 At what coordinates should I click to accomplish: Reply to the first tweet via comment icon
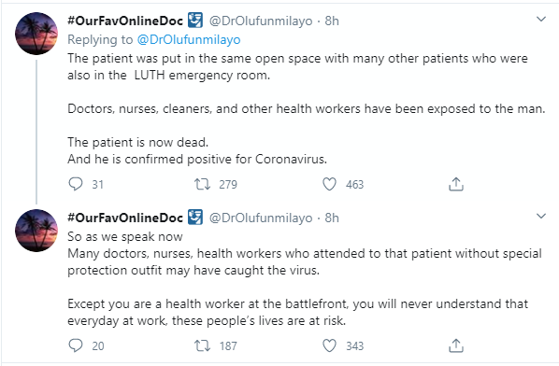pyautogui.click(x=76, y=184)
